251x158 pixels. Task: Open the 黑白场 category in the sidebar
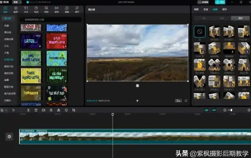pyautogui.click(x=8, y=32)
